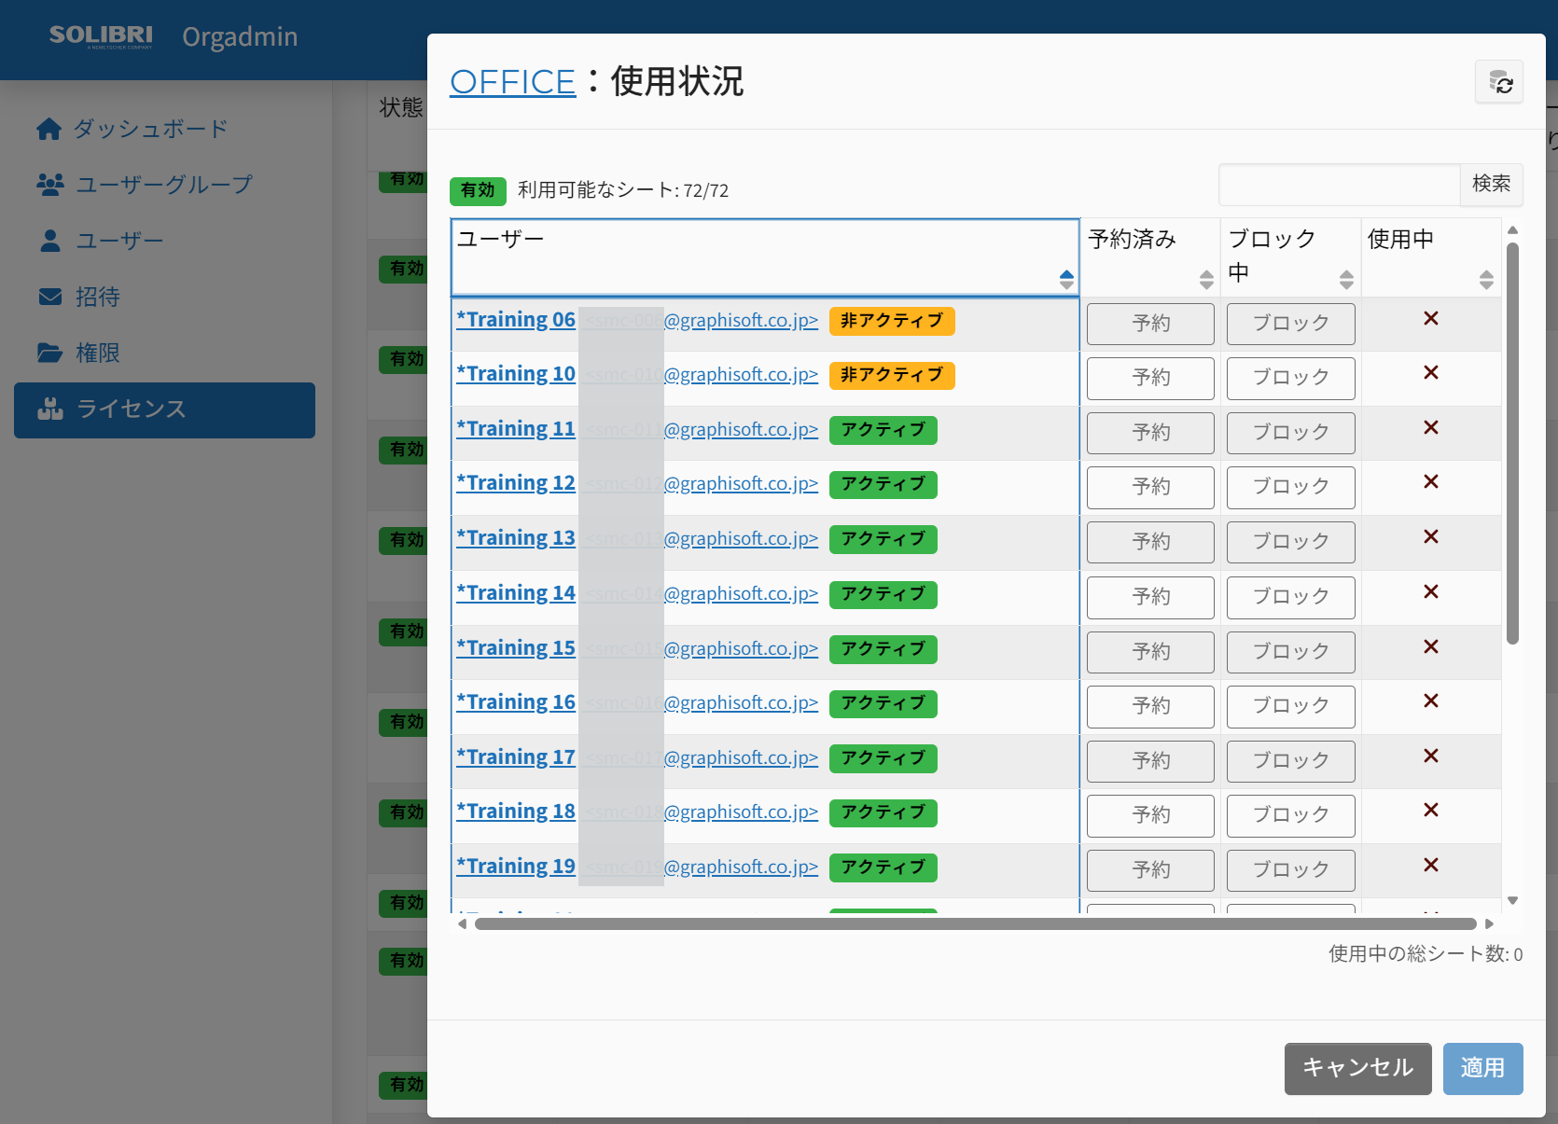This screenshot has height=1124, width=1558.
Task: Click in-use X icon for Training 13
Action: click(x=1431, y=537)
